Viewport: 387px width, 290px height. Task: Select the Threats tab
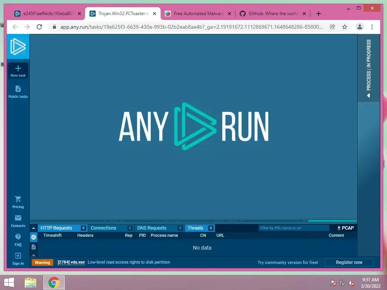point(200,228)
